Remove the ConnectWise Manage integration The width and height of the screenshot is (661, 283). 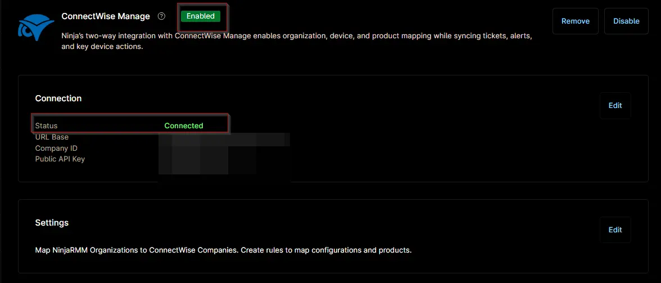pyautogui.click(x=576, y=21)
